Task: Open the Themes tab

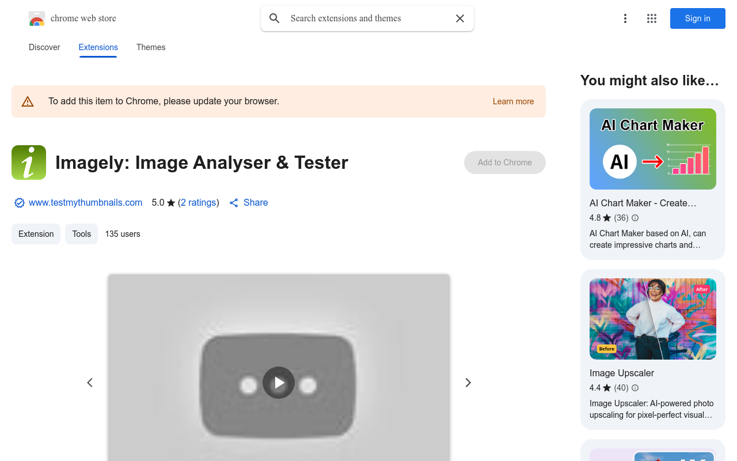Action: 151,47
